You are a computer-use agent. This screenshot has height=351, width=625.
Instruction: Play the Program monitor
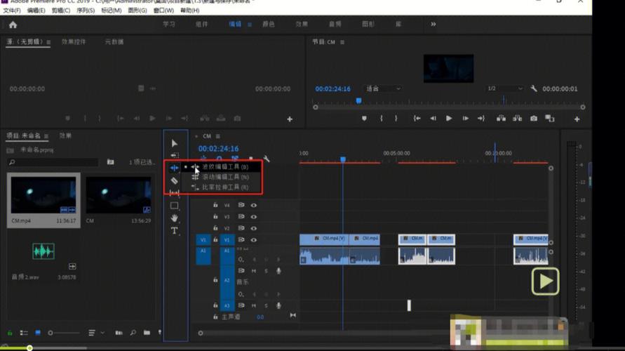(x=449, y=119)
